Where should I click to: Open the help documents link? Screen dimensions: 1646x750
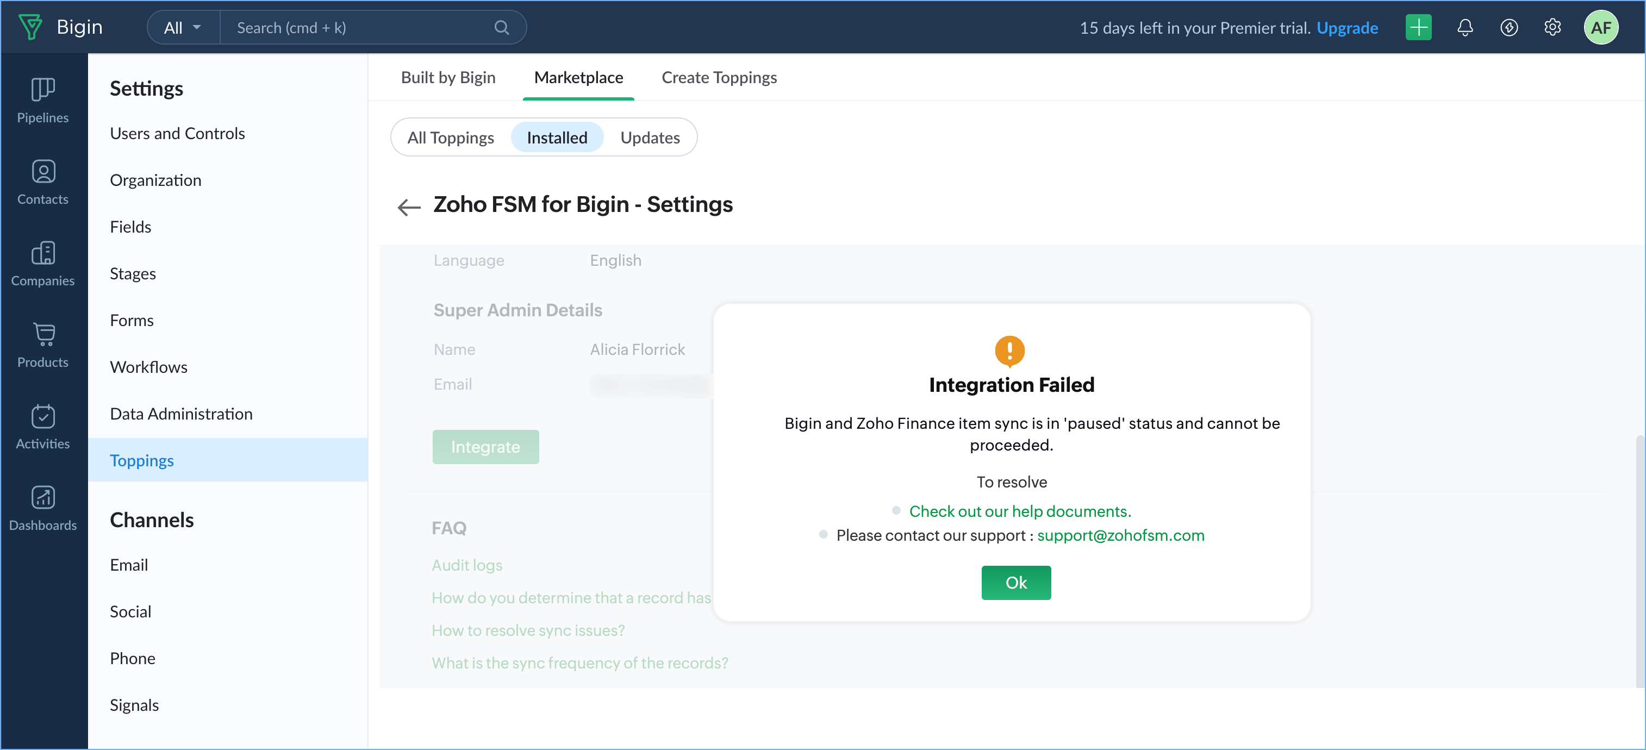tap(1019, 511)
